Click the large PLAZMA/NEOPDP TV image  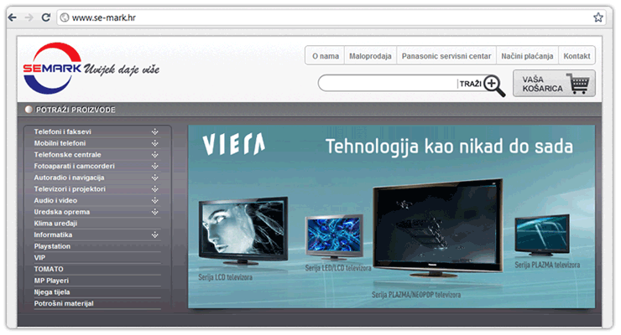[438, 228]
